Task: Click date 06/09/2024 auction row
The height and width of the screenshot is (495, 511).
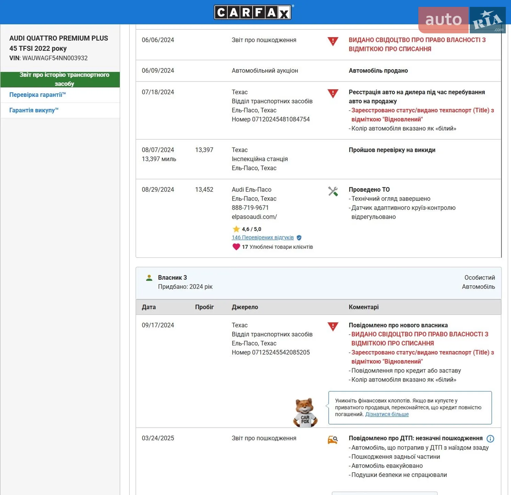Action: pyautogui.click(x=158, y=70)
